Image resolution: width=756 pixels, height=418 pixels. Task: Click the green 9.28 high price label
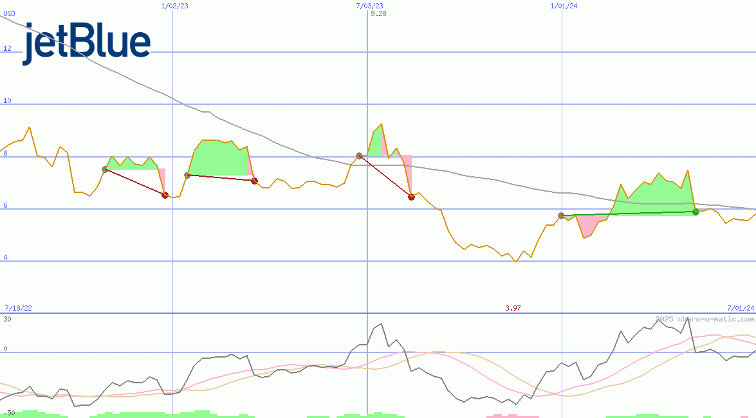pyautogui.click(x=378, y=14)
